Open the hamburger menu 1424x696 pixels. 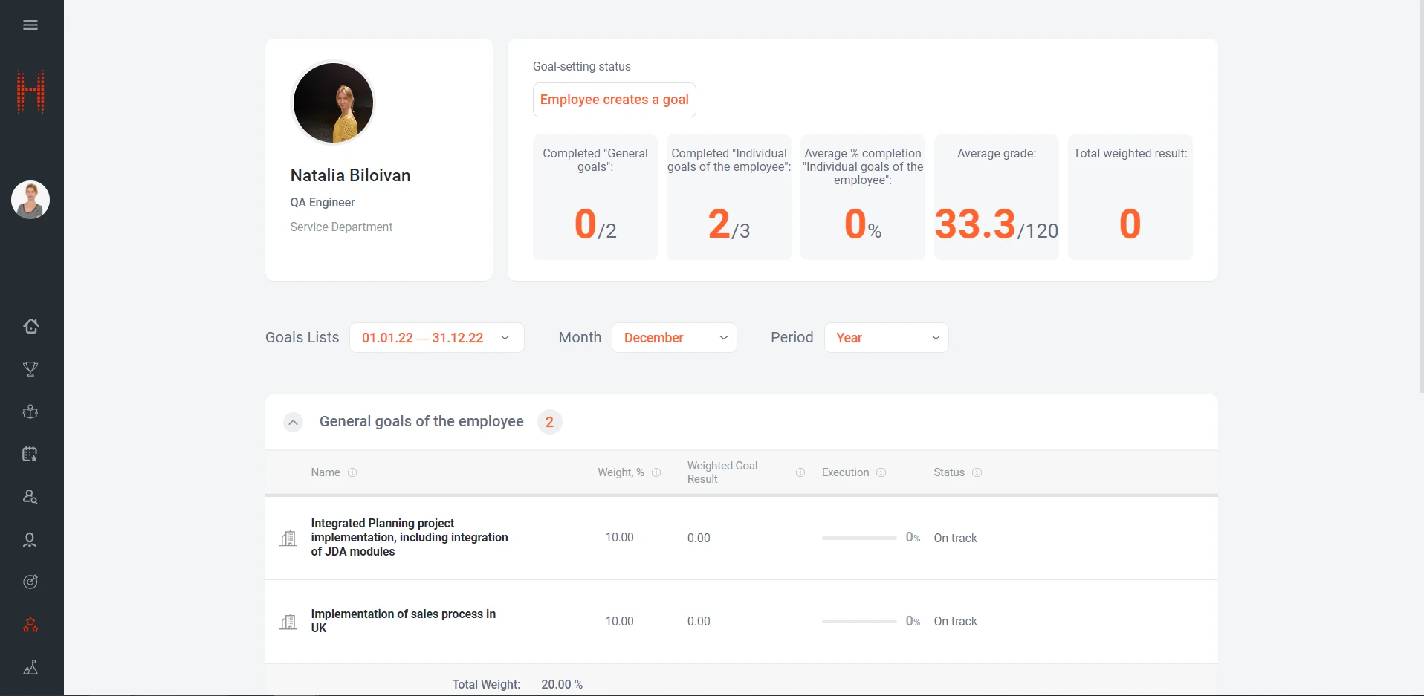pyautogui.click(x=30, y=25)
